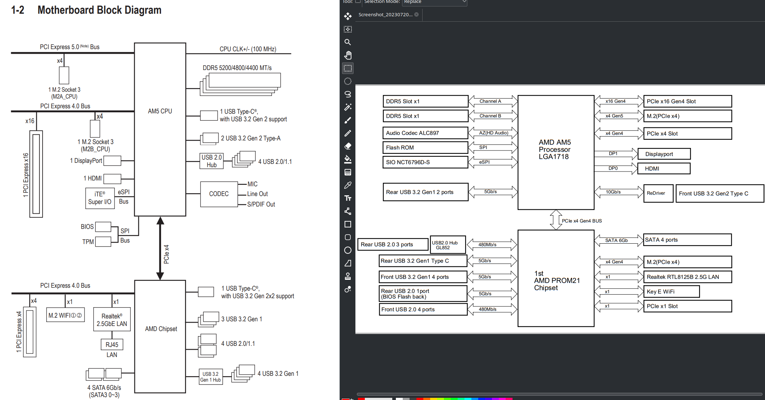Viewport: 765px width, 400px height.
Task: Select the Clone Stamp tool
Action: [348, 276]
